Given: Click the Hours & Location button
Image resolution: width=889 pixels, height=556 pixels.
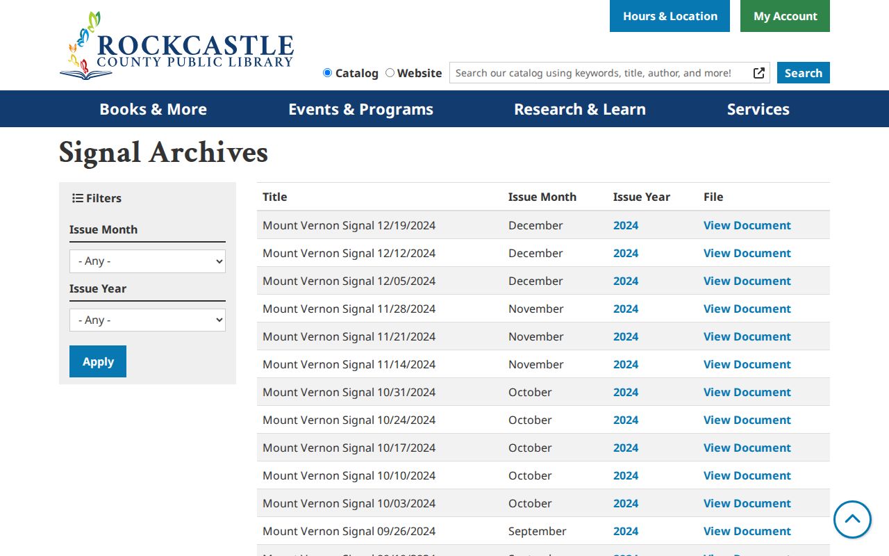Looking at the screenshot, I should pos(670,16).
